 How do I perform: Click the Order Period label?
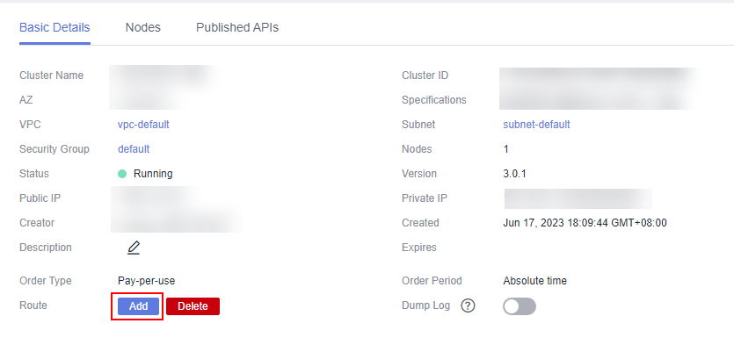coord(432,281)
